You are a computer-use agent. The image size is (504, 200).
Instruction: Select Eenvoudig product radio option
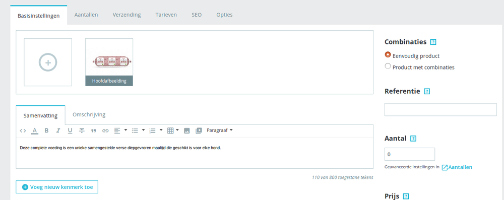388,55
